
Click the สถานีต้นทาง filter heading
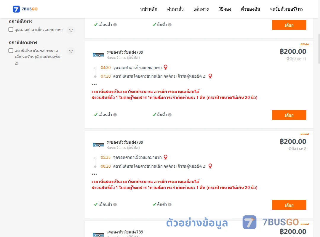coord(21,21)
